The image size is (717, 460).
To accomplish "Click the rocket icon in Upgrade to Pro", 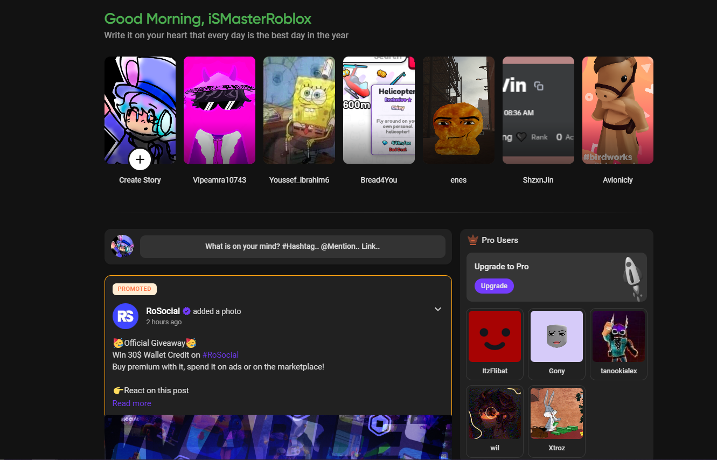I will [632, 277].
